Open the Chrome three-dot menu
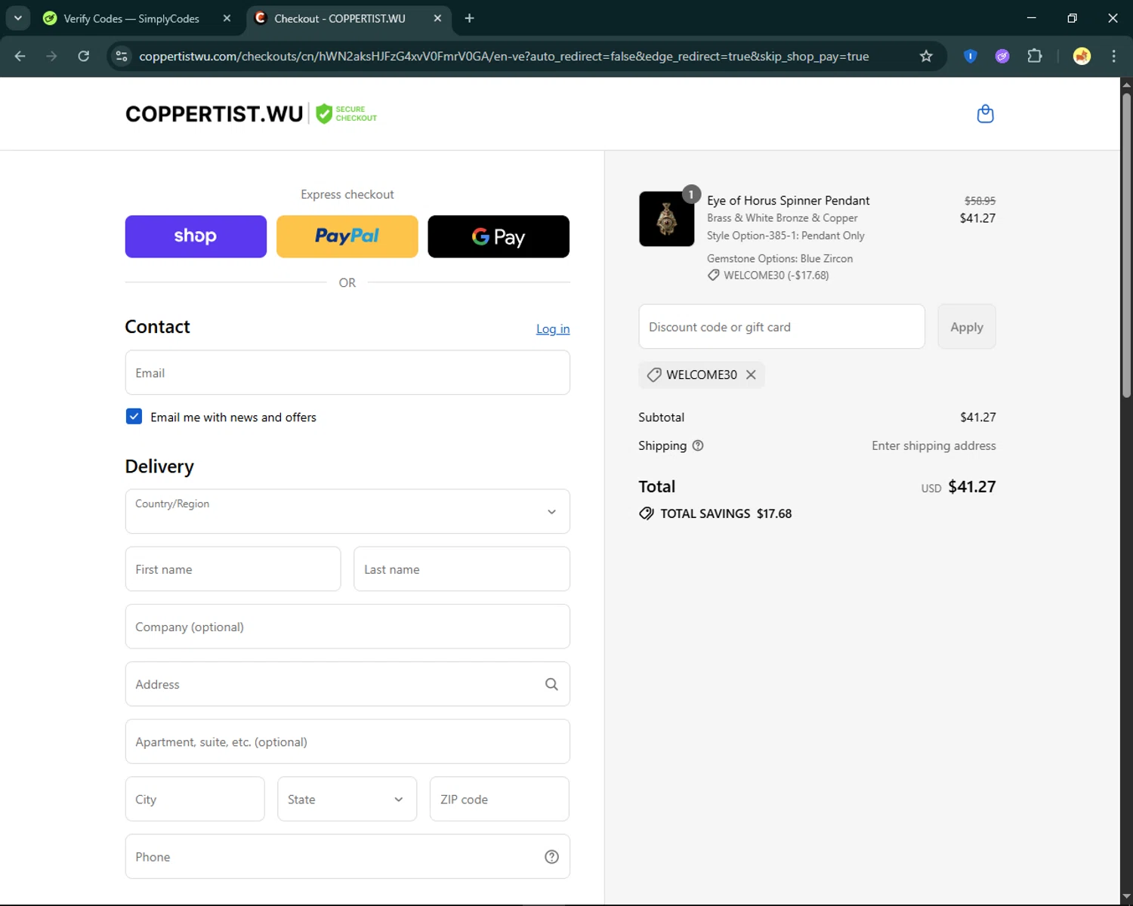 click(x=1113, y=56)
